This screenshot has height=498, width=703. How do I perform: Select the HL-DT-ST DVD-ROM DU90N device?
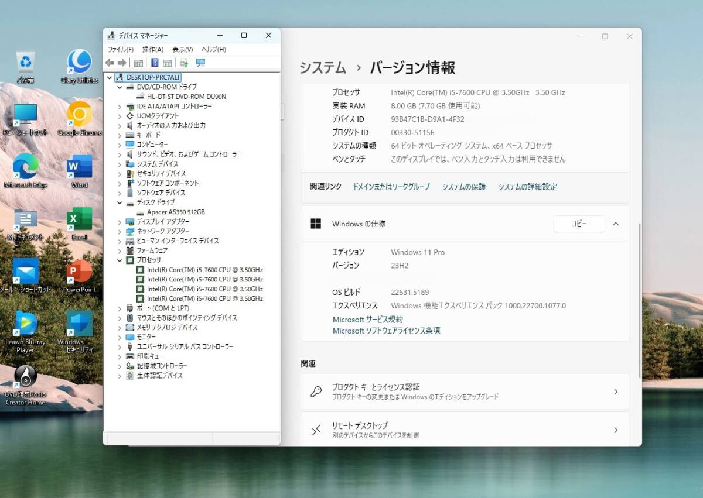[x=187, y=97]
